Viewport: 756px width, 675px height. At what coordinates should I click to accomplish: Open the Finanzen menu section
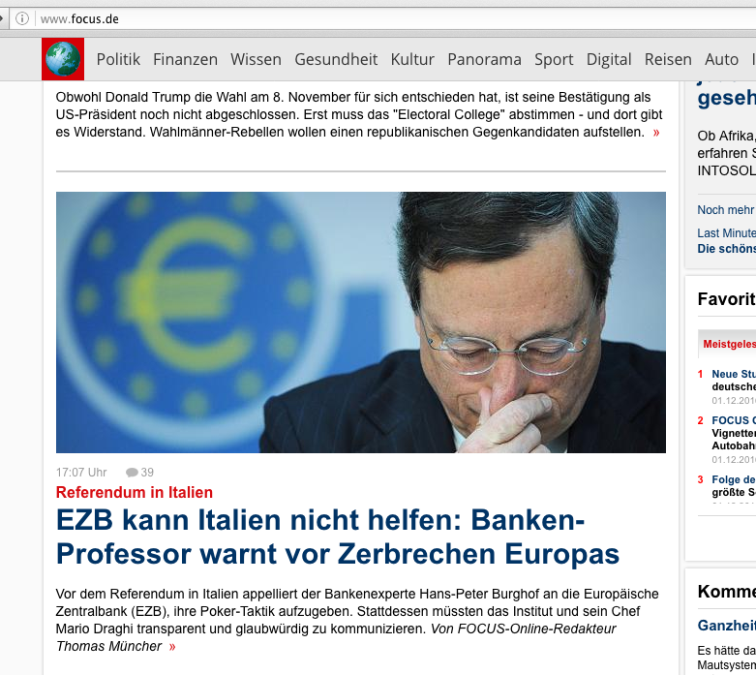185,59
